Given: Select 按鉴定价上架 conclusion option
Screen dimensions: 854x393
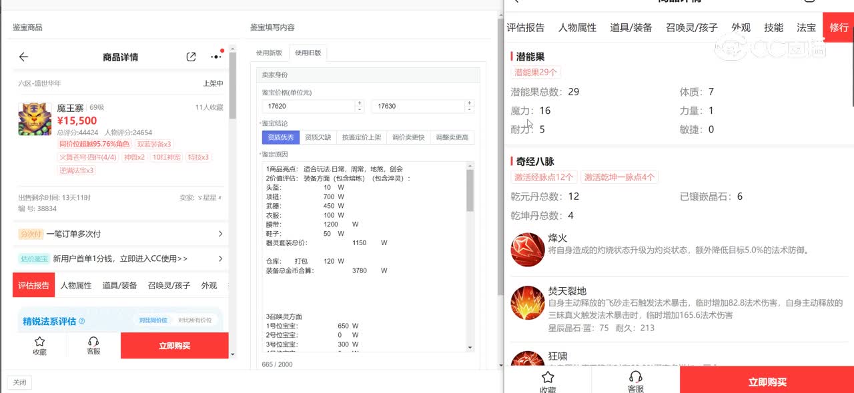Looking at the screenshot, I should coord(362,137).
